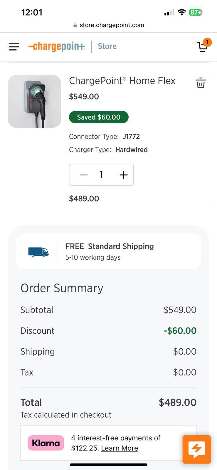Tap the quantity number field

pos(101,175)
